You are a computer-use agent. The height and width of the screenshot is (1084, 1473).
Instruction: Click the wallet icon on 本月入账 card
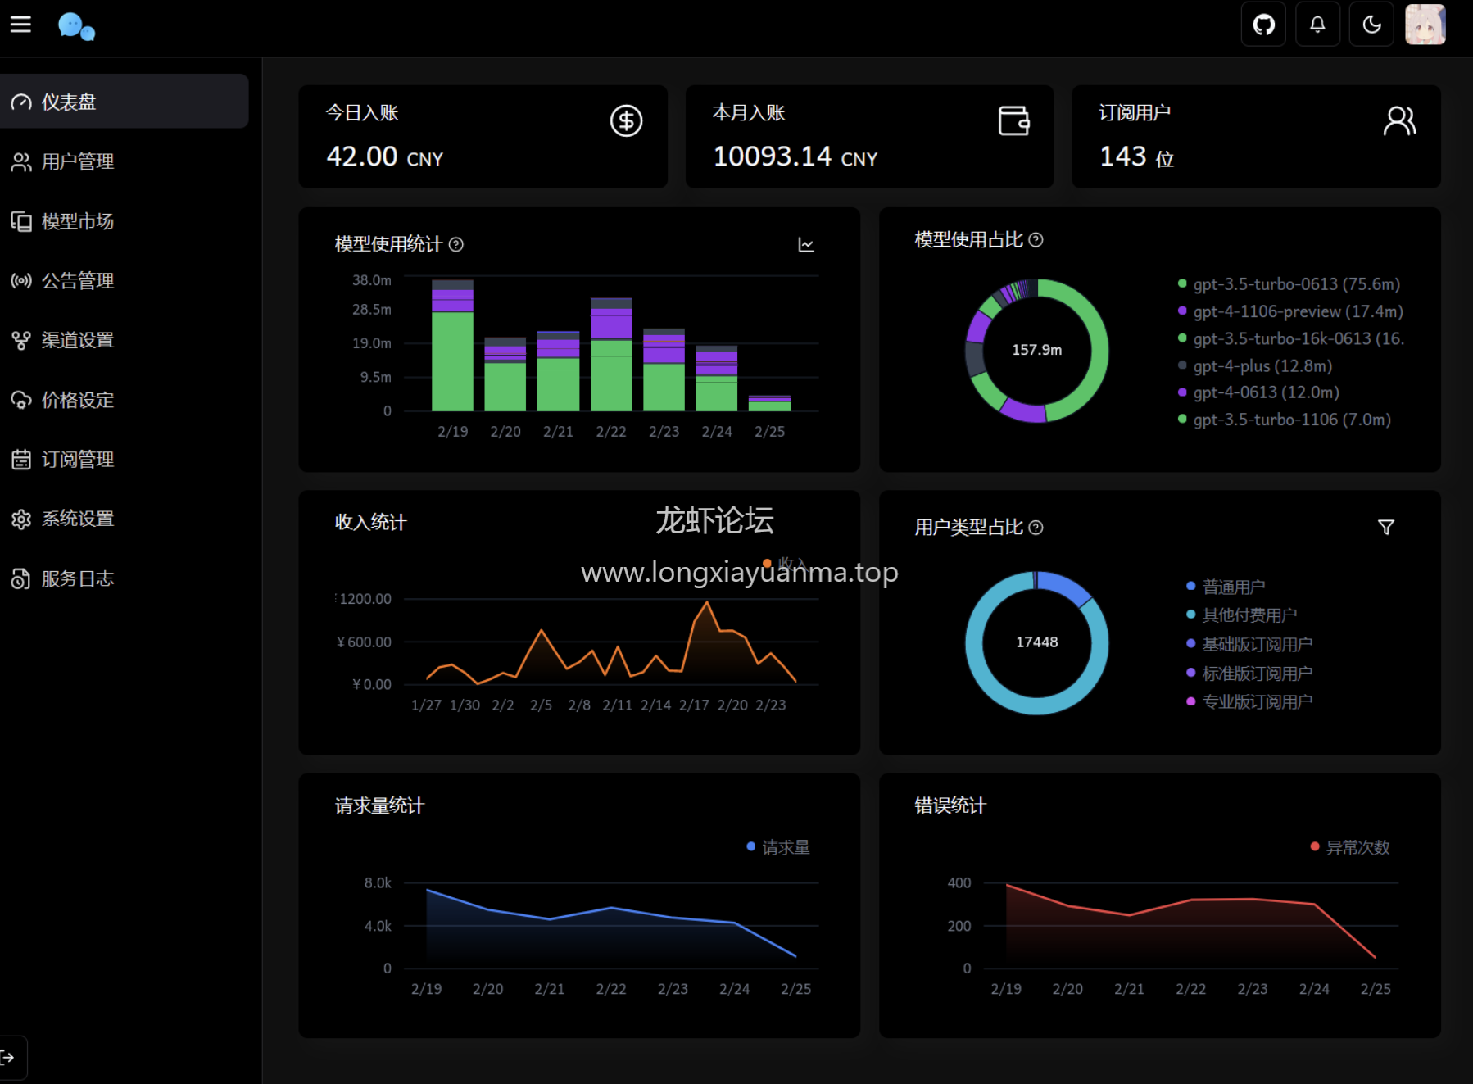point(1013,121)
